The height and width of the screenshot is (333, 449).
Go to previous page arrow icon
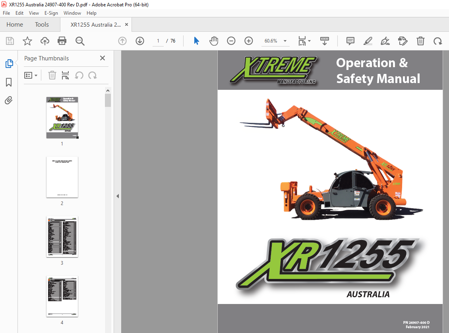(122, 41)
